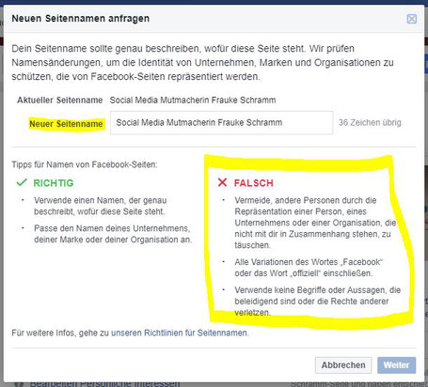Click the tip starting Passe den Namen
The width and height of the screenshot is (428, 387).
click(113, 234)
